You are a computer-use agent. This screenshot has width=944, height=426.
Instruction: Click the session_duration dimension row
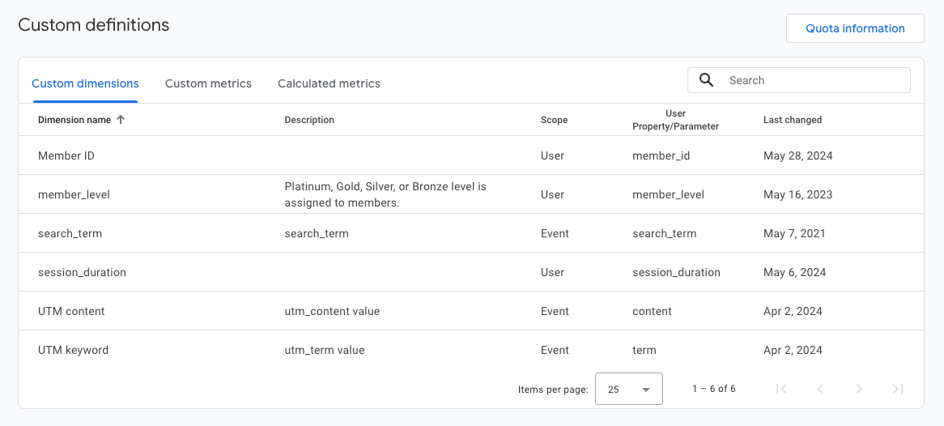(82, 272)
